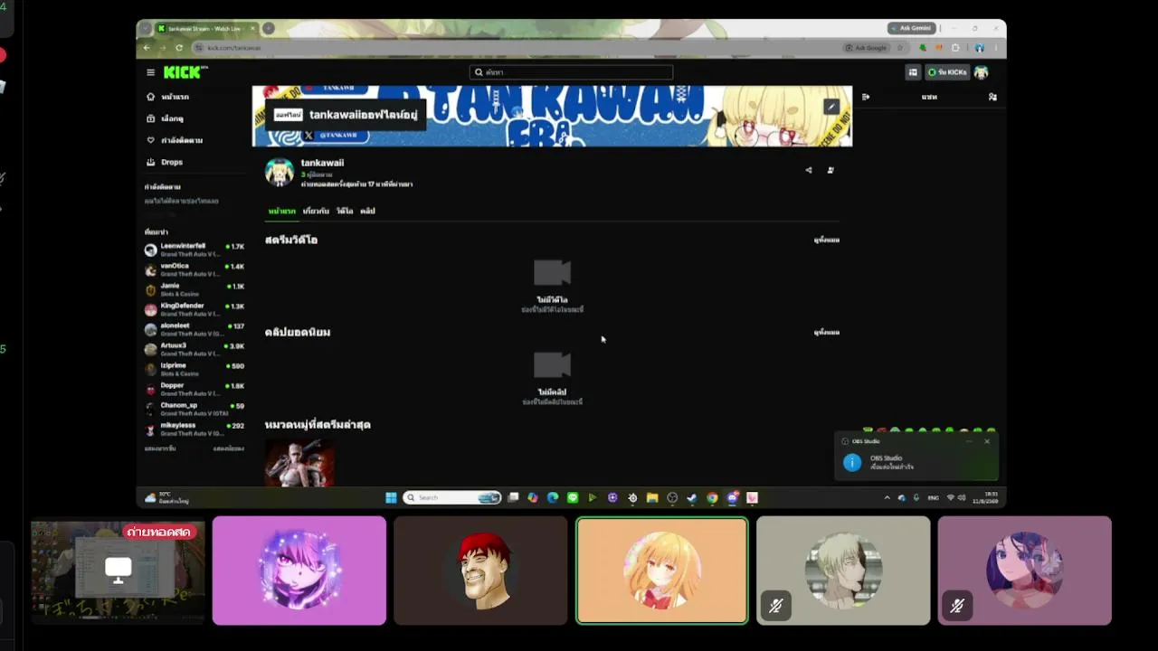
Task: Open Following via the heart icon
Action: coord(151,140)
